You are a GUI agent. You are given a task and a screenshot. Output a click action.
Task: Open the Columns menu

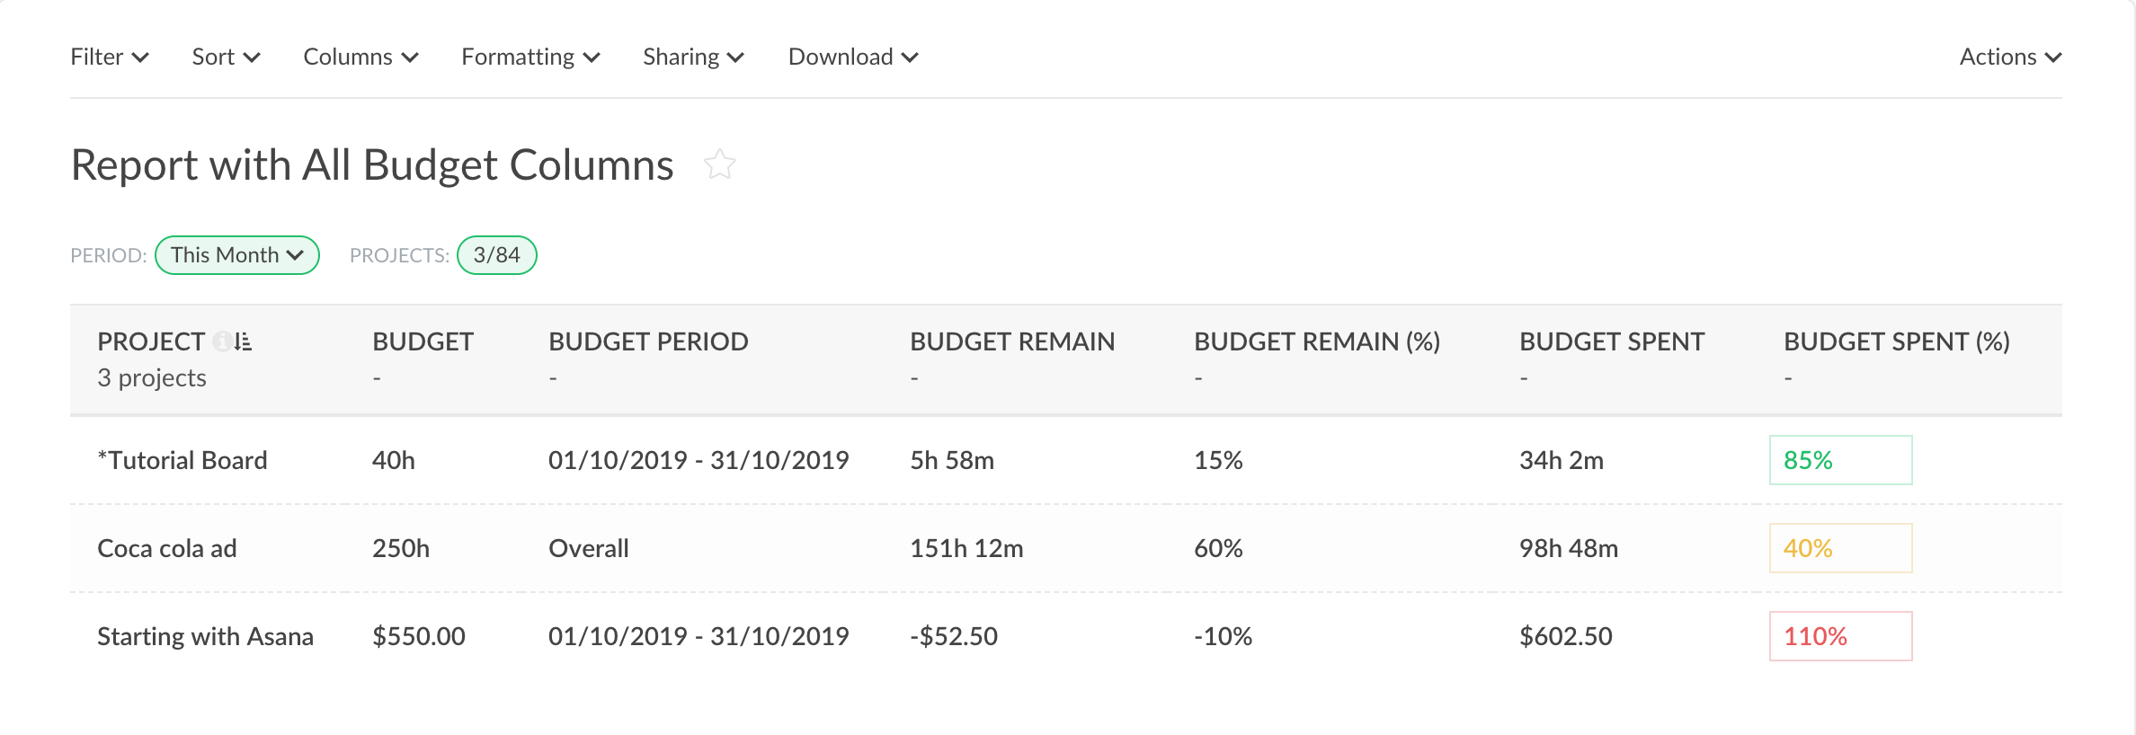click(x=360, y=58)
